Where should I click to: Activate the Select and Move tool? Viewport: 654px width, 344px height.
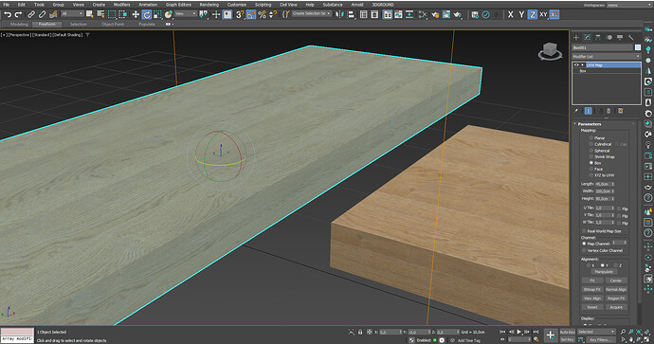[136, 14]
